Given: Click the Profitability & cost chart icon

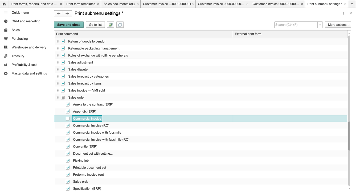Looking at the screenshot, I should click(x=6, y=65).
